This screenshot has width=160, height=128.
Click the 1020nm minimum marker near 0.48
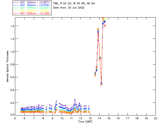(101, 84)
